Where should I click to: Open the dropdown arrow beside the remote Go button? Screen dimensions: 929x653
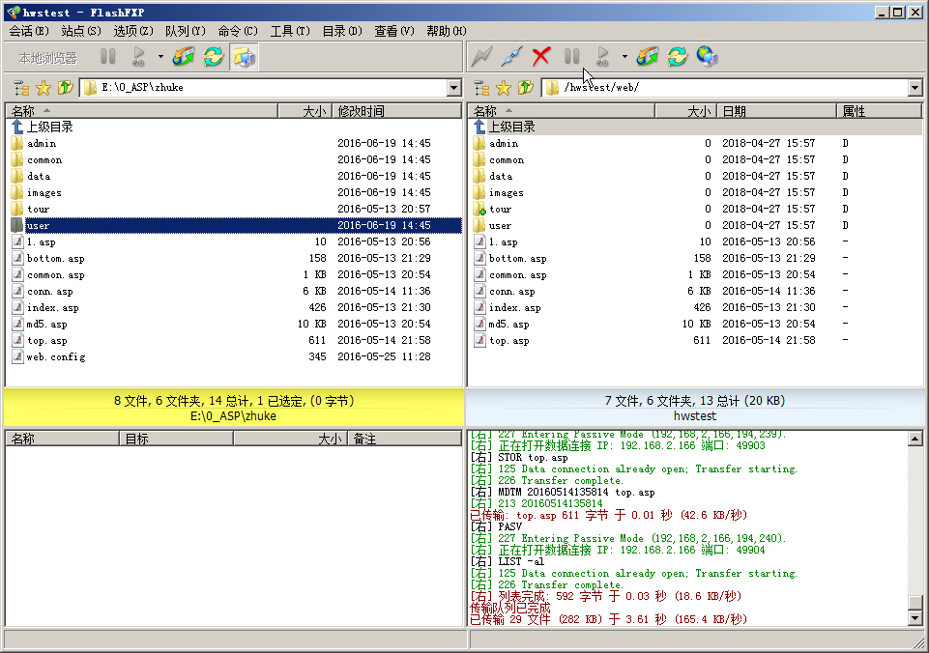pyautogui.click(x=624, y=57)
